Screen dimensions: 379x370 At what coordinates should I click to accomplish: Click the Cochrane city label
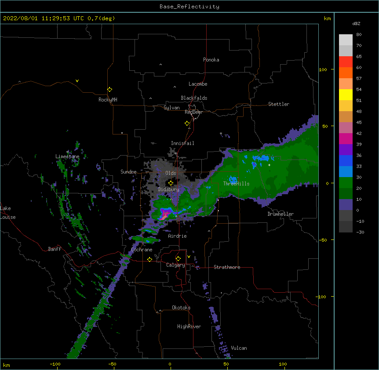tap(142, 250)
